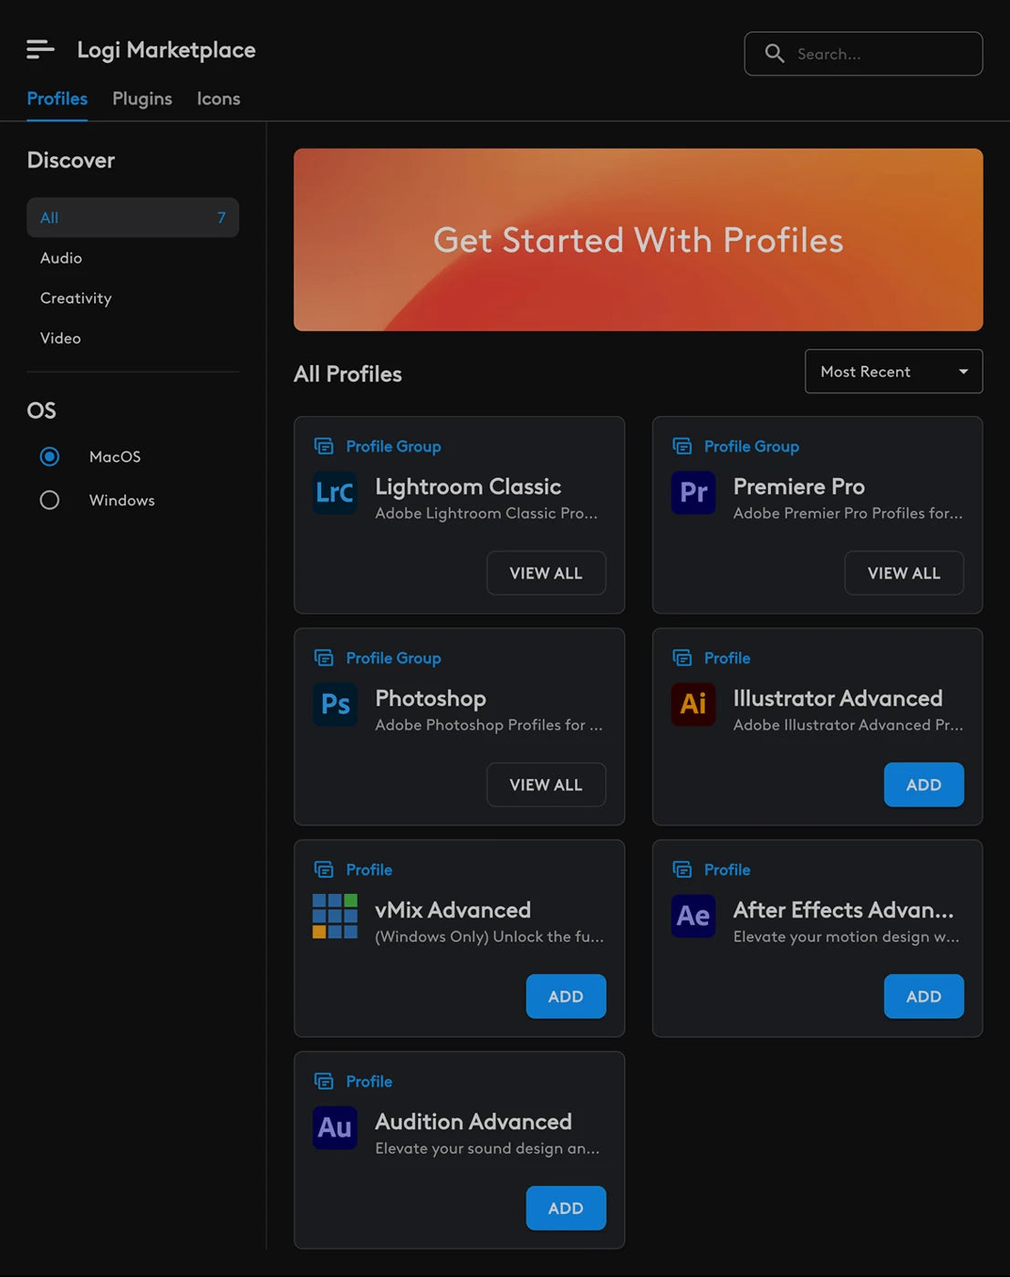
Task: Select the MacOS radio button
Action: [49, 456]
